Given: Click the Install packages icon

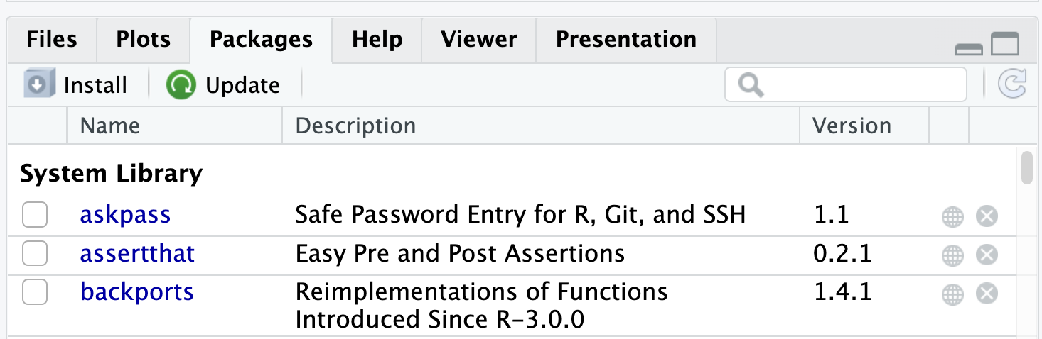Looking at the screenshot, I should pyautogui.click(x=36, y=85).
